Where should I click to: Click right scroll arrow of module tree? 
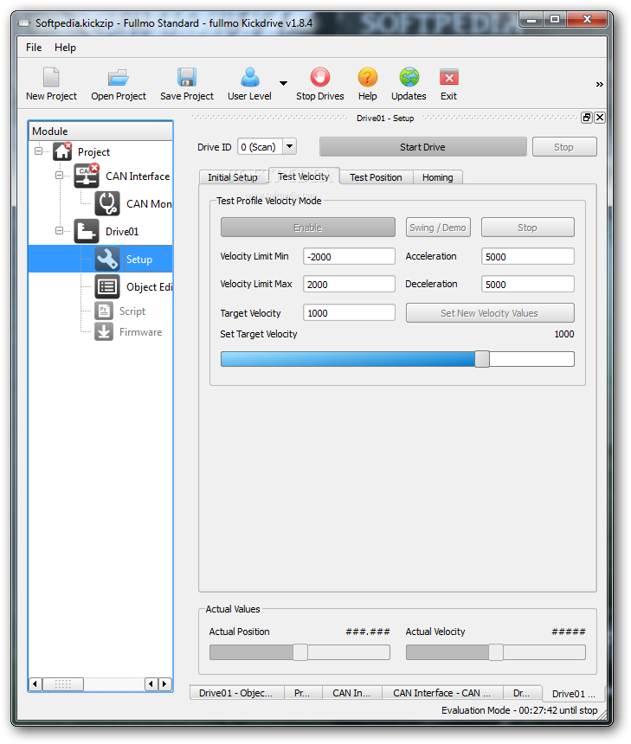[x=164, y=683]
